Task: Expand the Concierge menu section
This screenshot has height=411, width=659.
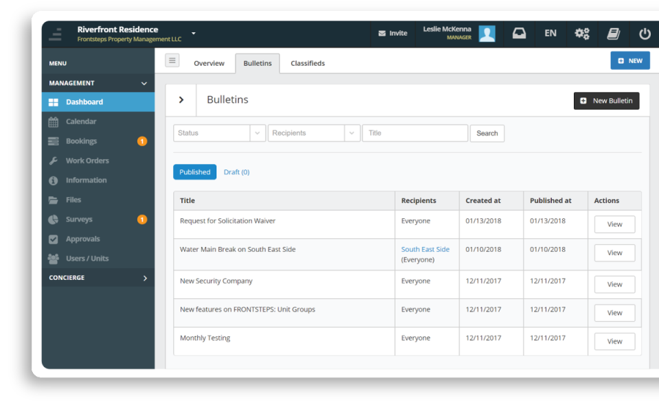Action: point(97,278)
